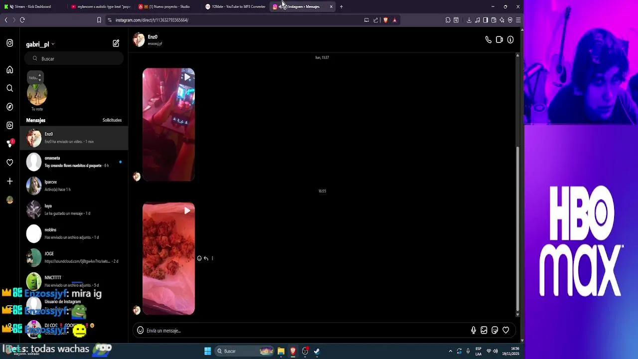638x359 pixels.
Task: Open Notifications heart icon in sidebar
Action: pos(9,163)
